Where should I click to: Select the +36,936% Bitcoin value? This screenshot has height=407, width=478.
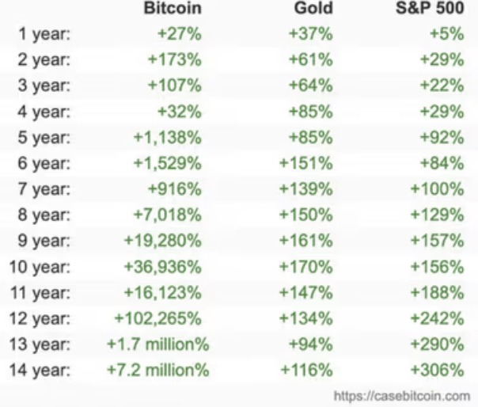162,267
